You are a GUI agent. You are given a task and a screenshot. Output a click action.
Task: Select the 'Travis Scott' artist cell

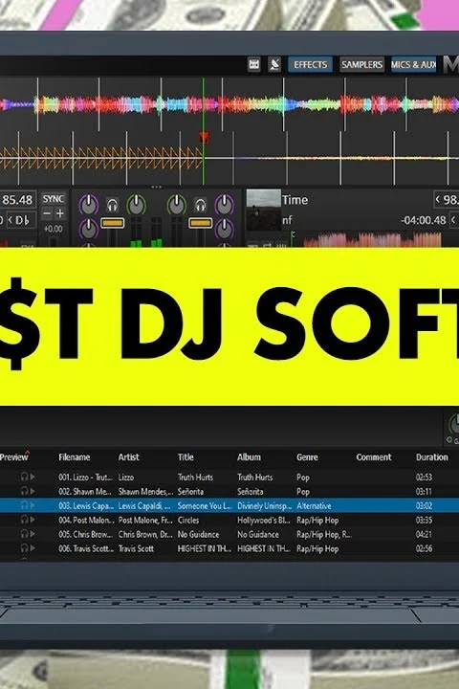pos(136,549)
